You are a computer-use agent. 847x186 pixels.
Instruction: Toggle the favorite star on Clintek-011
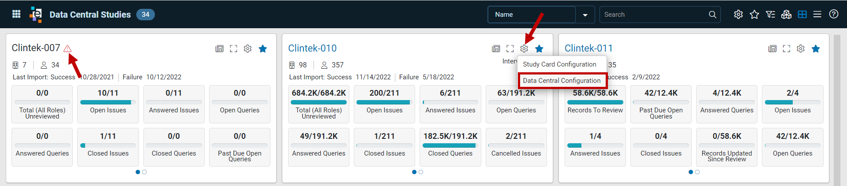click(816, 48)
